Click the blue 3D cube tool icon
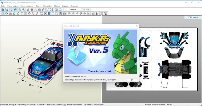The width and height of the screenshot is (202, 106). tap(29, 14)
